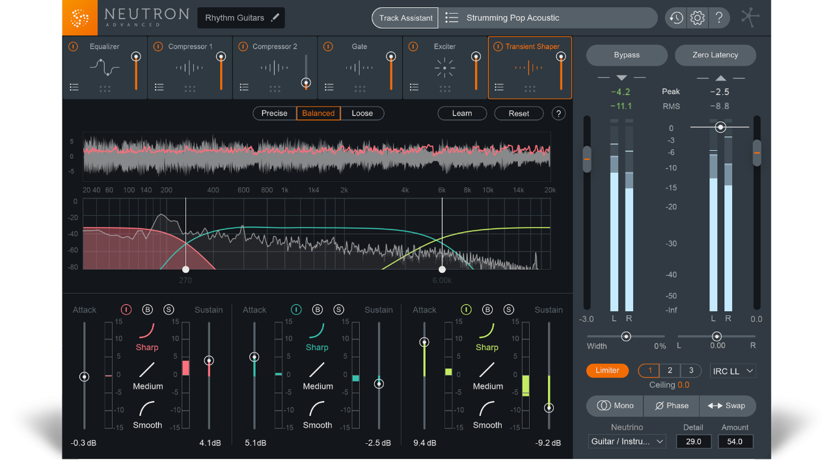Click the iZotope logo icon
833x466 pixels.
[x=81, y=18]
